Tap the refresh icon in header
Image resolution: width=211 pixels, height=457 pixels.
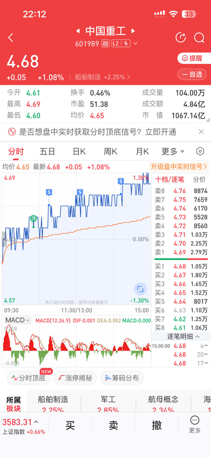click(181, 38)
